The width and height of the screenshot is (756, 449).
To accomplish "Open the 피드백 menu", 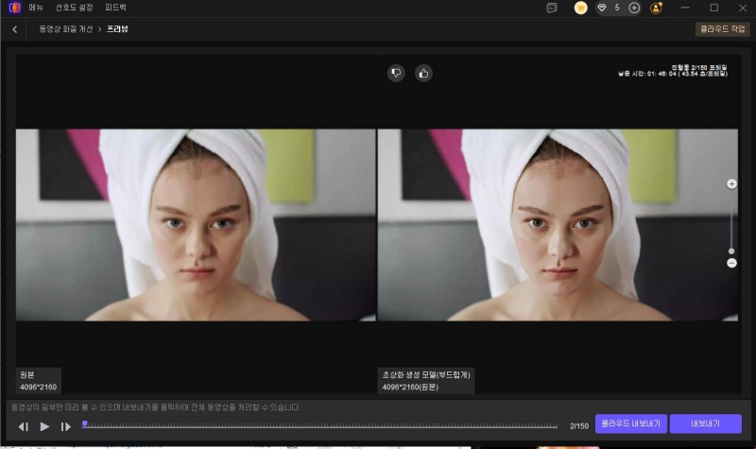I will tap(115, 8).
